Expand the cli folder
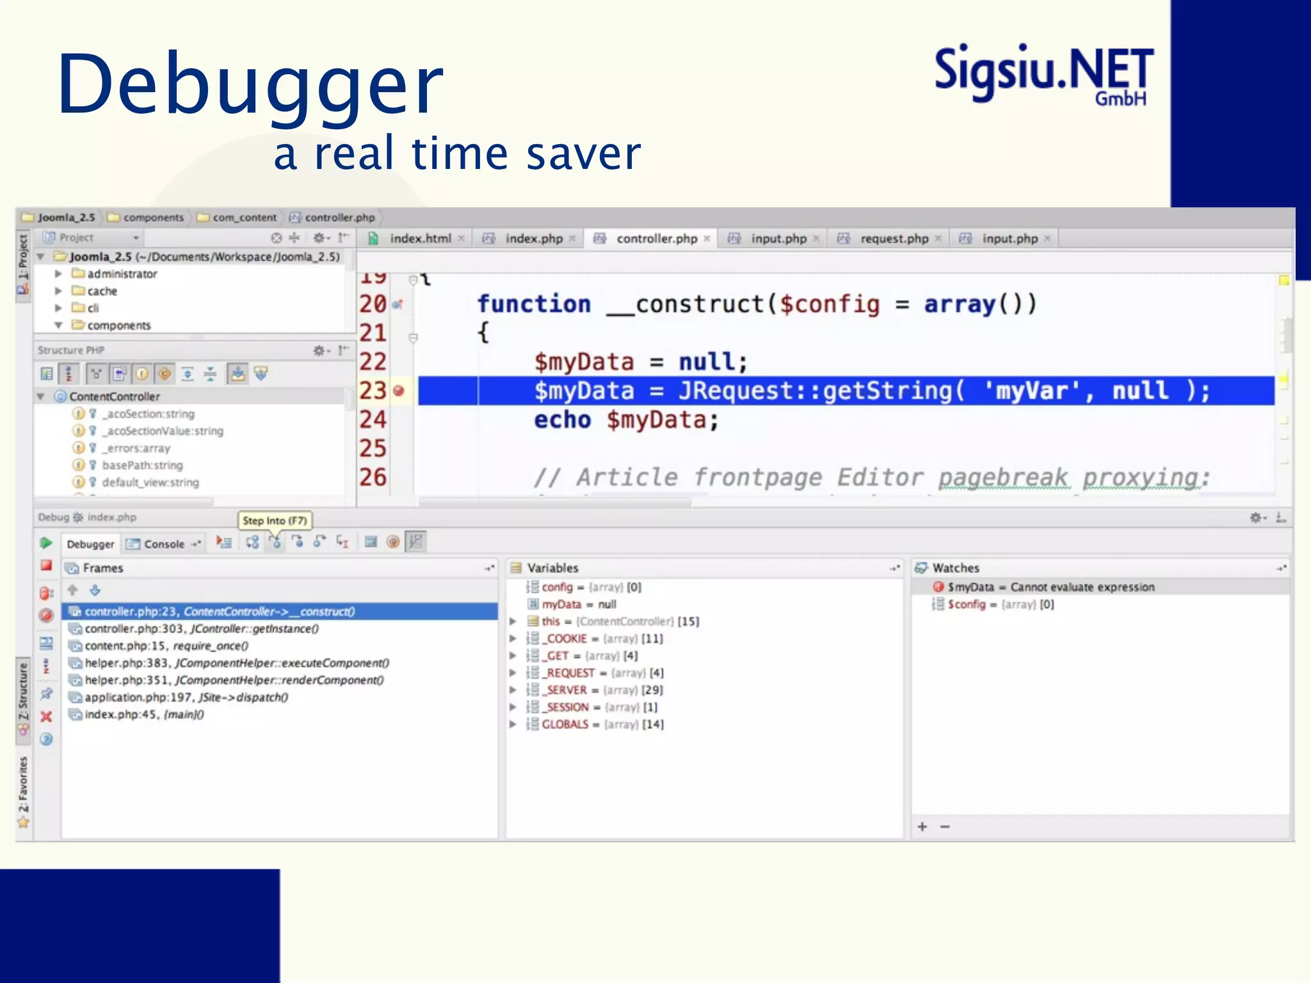 point(58,308)
